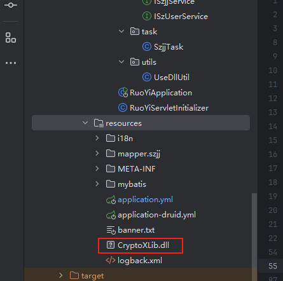Click line number 22 in the gutter
Image resolution: width=283 pixels, height=281 pixels.
tap(273, 238)
